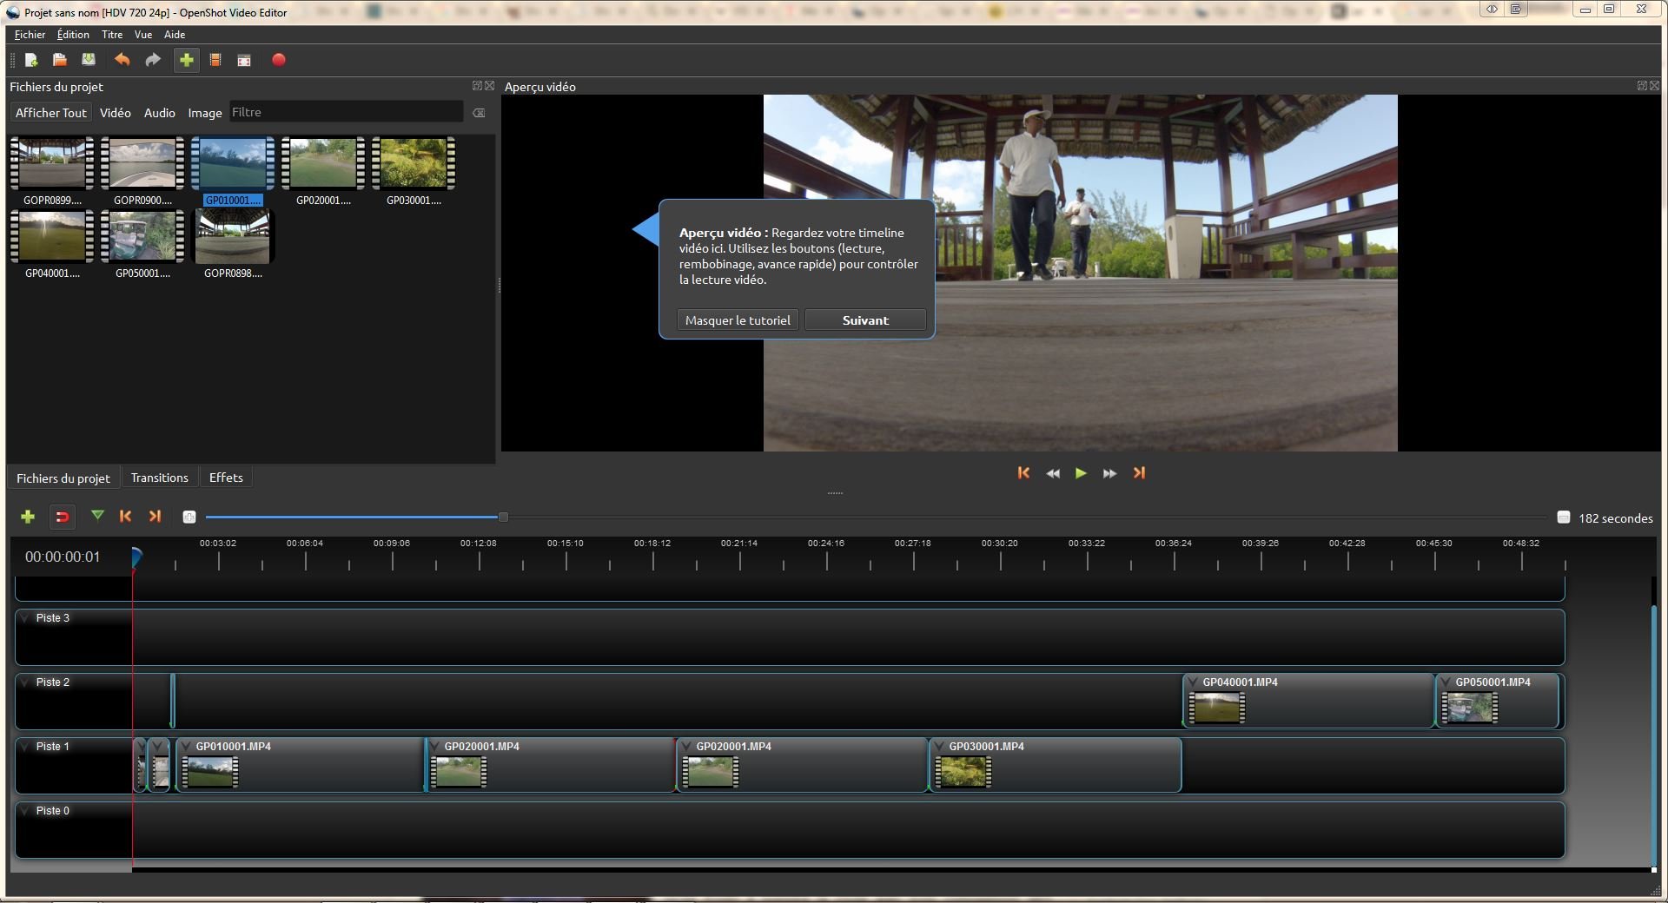Jump to end in the preview controls
1668x903 pixels.
[1139, 473]
